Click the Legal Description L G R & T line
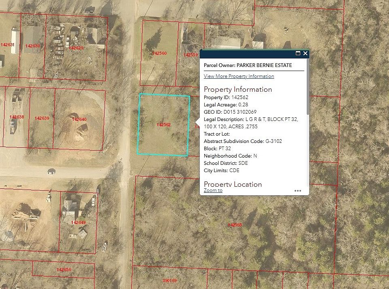The height and width of the screenshot is (289, 389). click(x=251, y=123)
